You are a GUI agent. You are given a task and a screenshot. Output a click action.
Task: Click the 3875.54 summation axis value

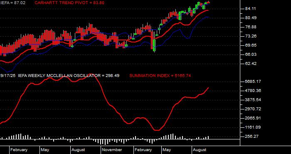coord(253,100)
